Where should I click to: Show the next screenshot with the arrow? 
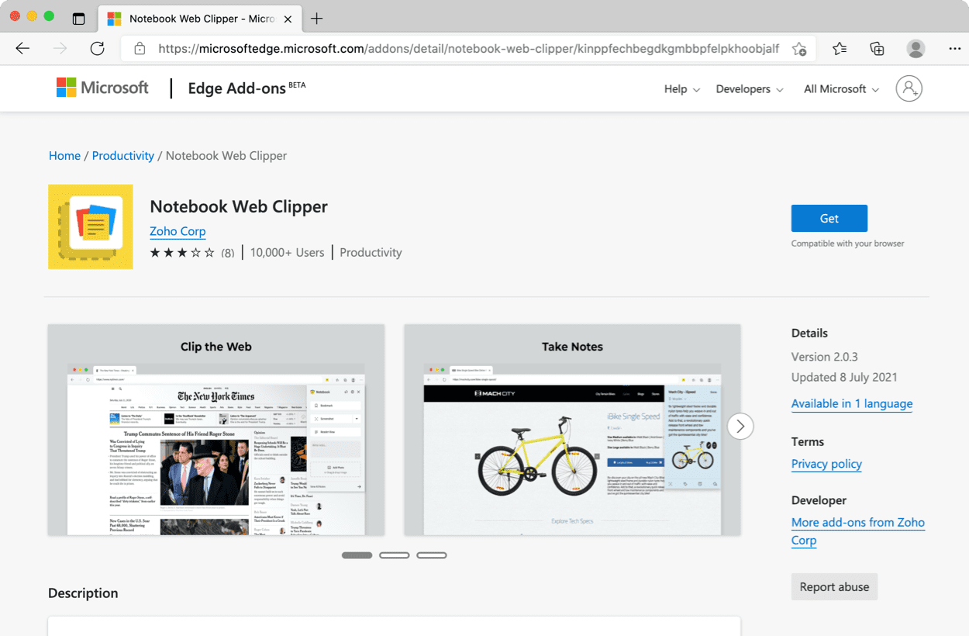[740, 426]
